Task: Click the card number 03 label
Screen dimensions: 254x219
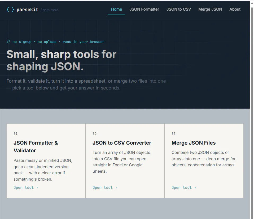Action: [x=173, y=134]
